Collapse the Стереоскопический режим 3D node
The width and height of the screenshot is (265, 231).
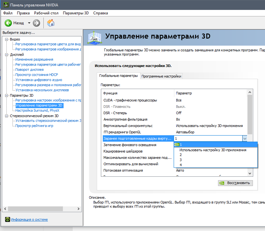[7, 116]
